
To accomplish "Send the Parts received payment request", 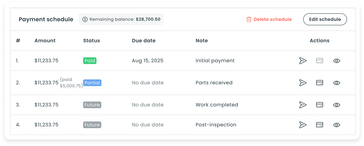I will pos(303,83).
